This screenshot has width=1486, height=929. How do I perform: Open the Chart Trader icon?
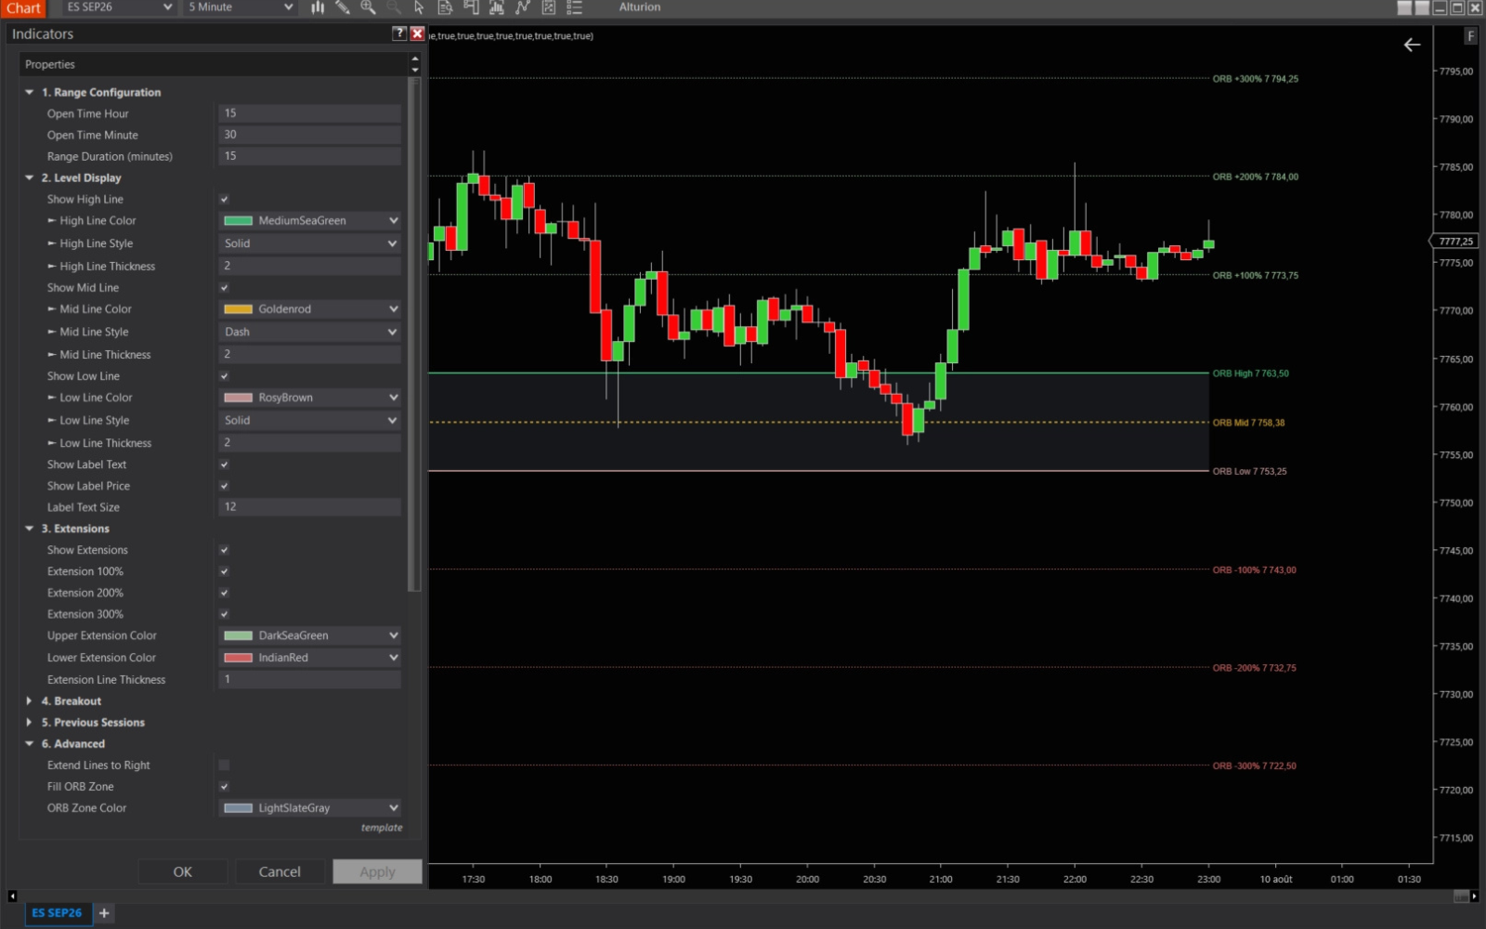coord(471,7)
